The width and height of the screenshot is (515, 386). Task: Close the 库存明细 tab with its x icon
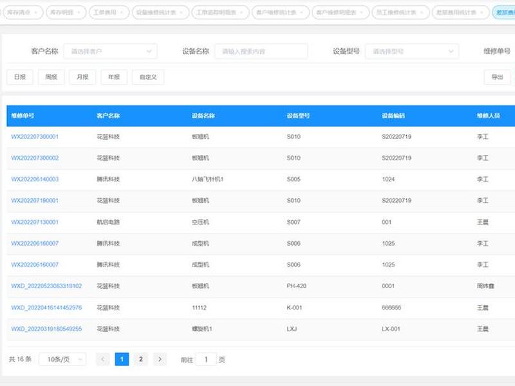point(79,12)
